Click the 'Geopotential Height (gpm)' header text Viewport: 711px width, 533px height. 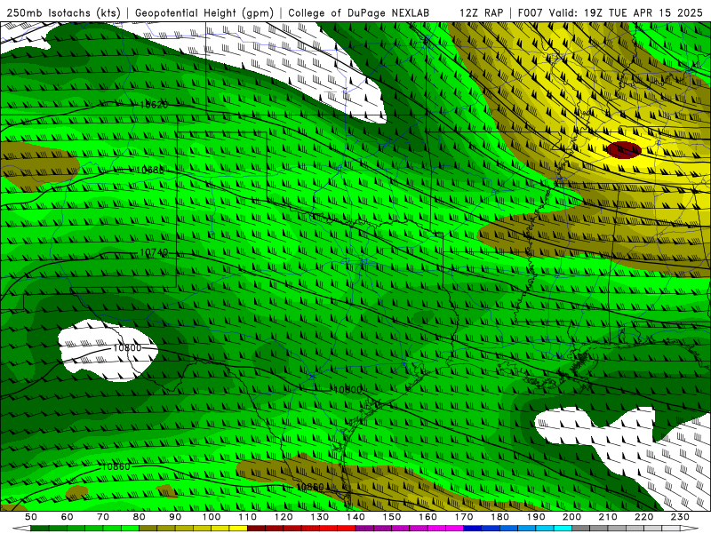click(x=204, y=12)
